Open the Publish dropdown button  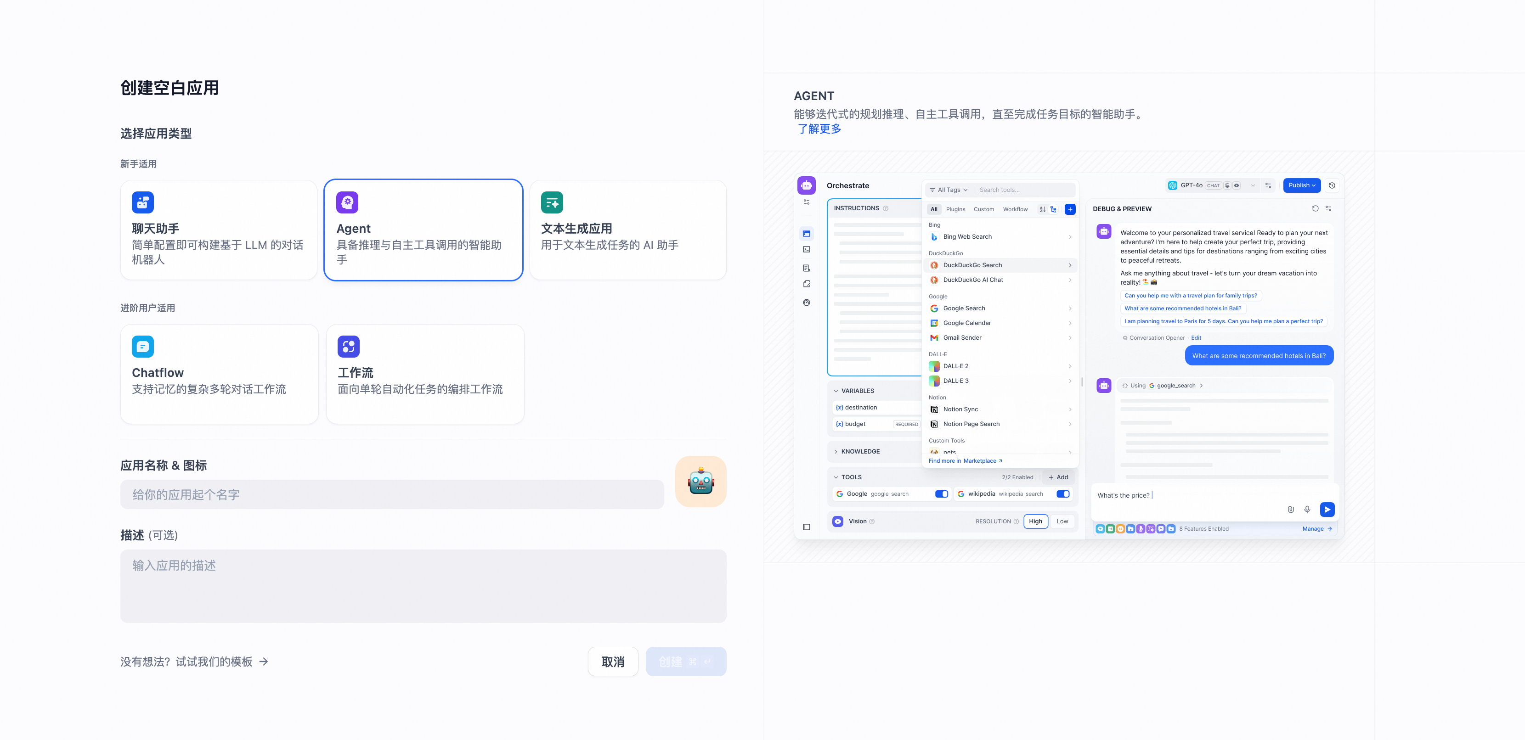(1301, 185)
